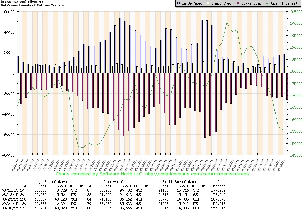Click the right axis label 205000
Image resolution: width=305 pixels, height=210 pixels.
tap(296, 12)
